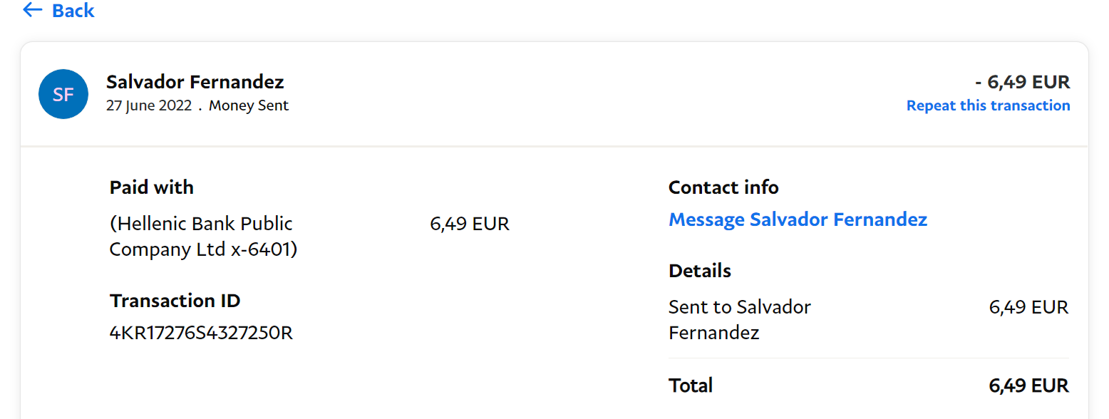Viewport: 1109px width, 419px height.
Task: Click the 27 June 2022 date
Action: 149,105
